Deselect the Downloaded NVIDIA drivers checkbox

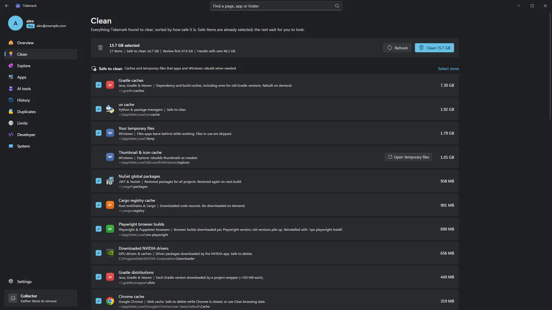pos(98,253)
